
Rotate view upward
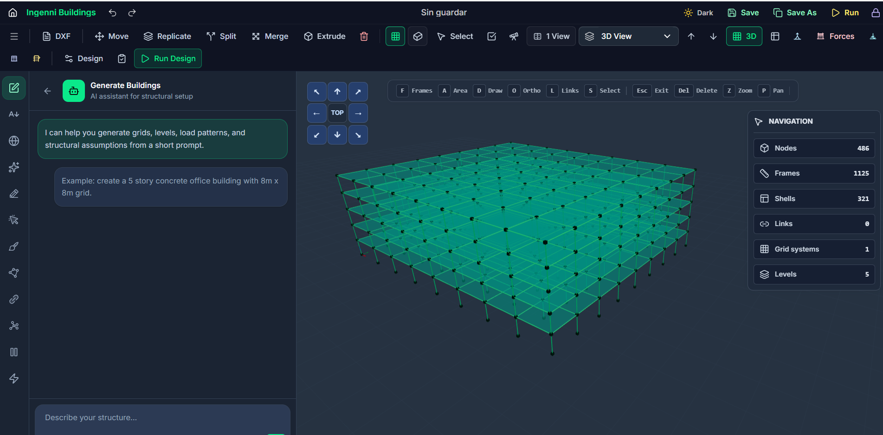[337, 92]
